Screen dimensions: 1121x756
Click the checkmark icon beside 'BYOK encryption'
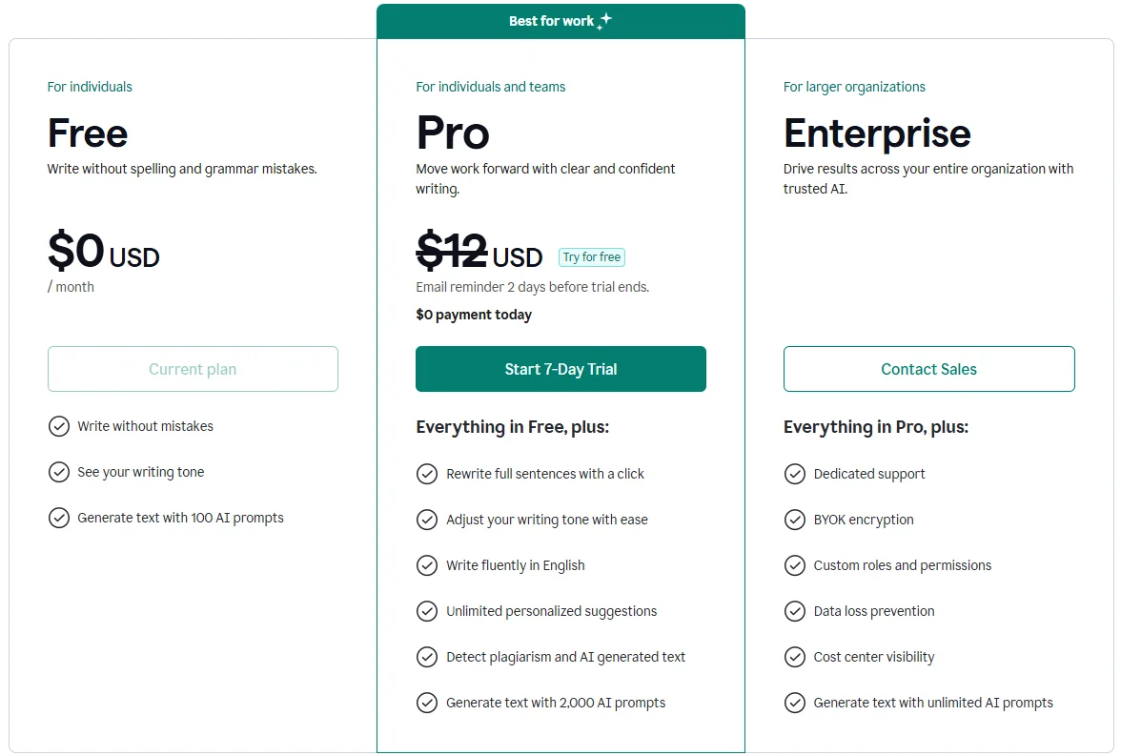(x=795, y=520)
